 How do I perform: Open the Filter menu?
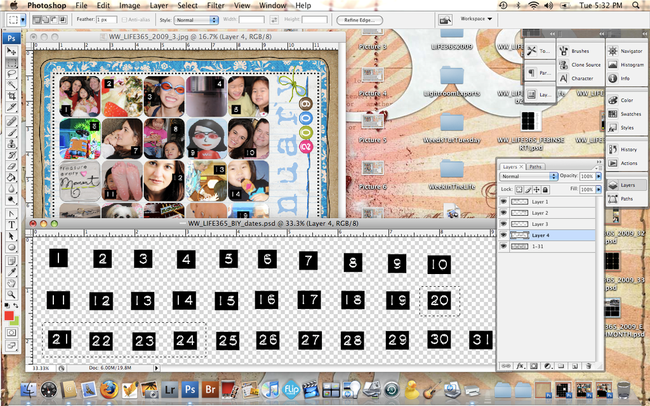point(216,5)
